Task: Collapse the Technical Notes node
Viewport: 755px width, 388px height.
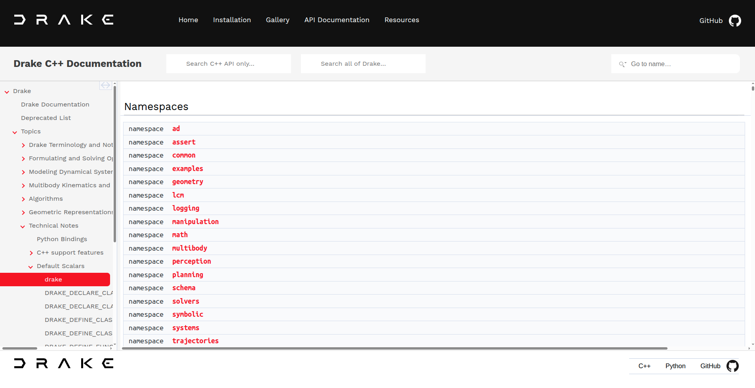Action: (23, 226)
